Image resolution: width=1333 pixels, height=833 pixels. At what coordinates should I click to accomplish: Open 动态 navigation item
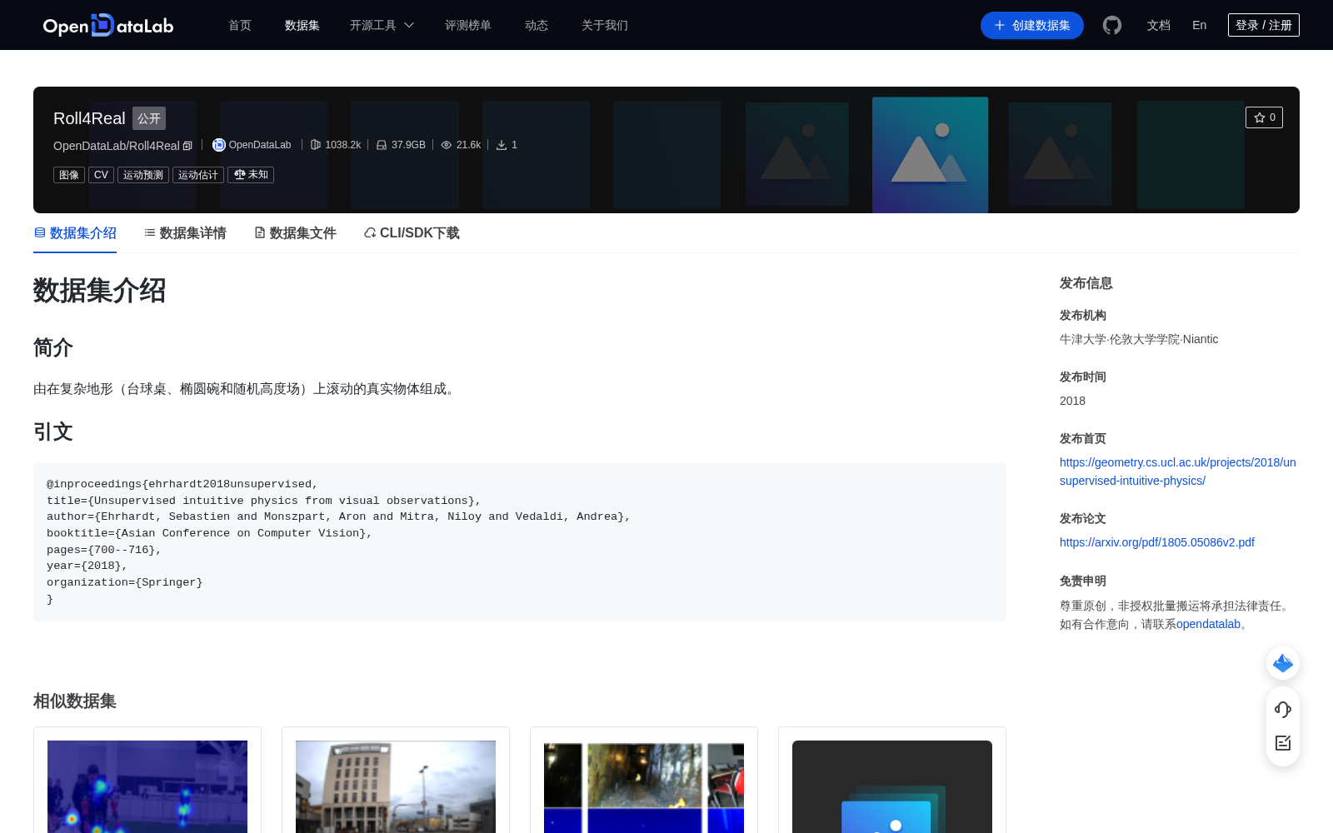(537, 25)
